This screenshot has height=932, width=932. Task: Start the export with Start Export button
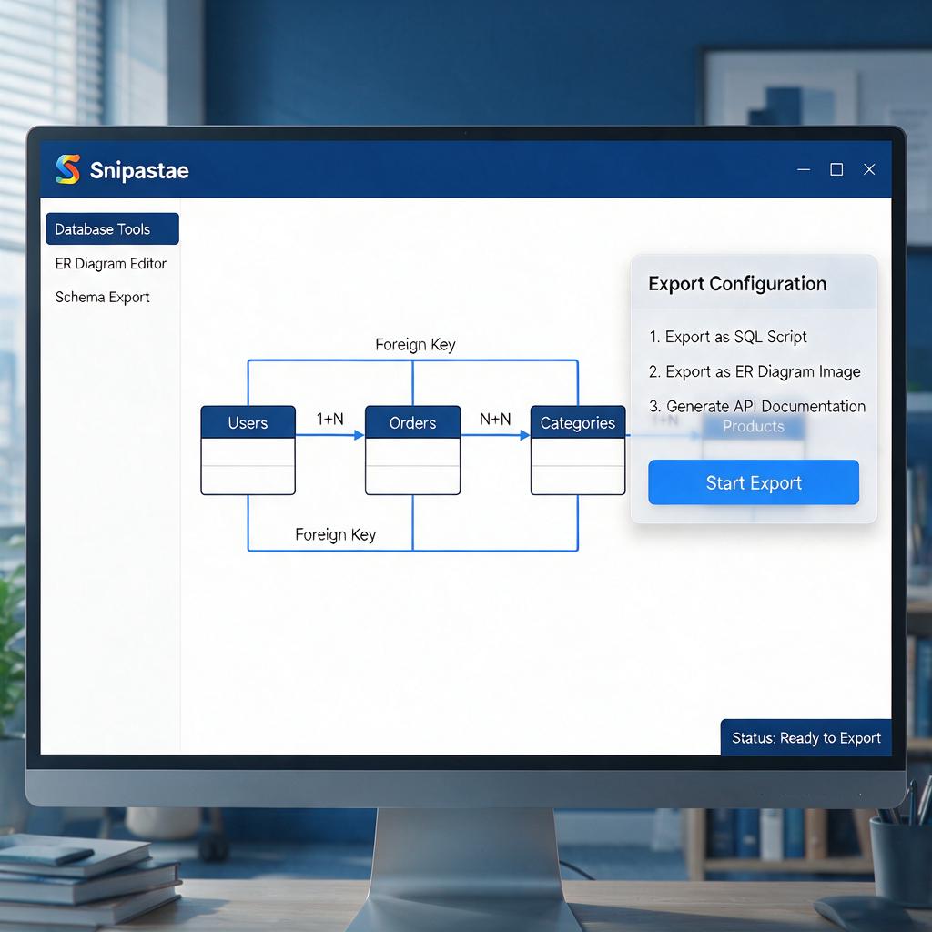click(x=753, y=482)
